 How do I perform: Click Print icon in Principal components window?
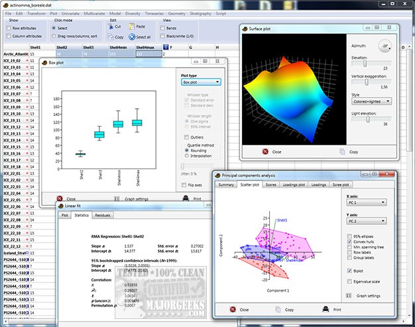coord(326,309)
